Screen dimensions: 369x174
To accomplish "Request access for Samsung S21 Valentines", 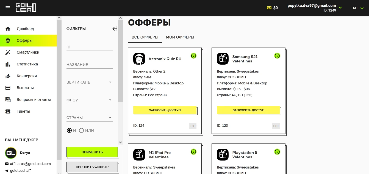I will point(248,110).
